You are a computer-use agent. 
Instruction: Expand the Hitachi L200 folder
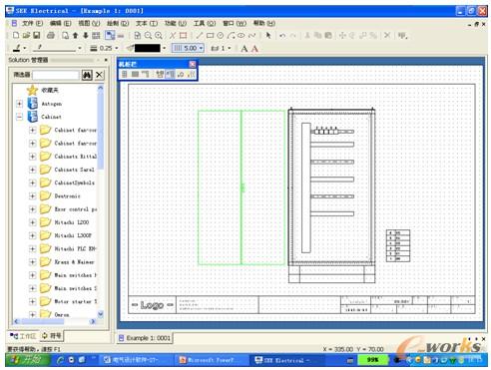(32, 222)
